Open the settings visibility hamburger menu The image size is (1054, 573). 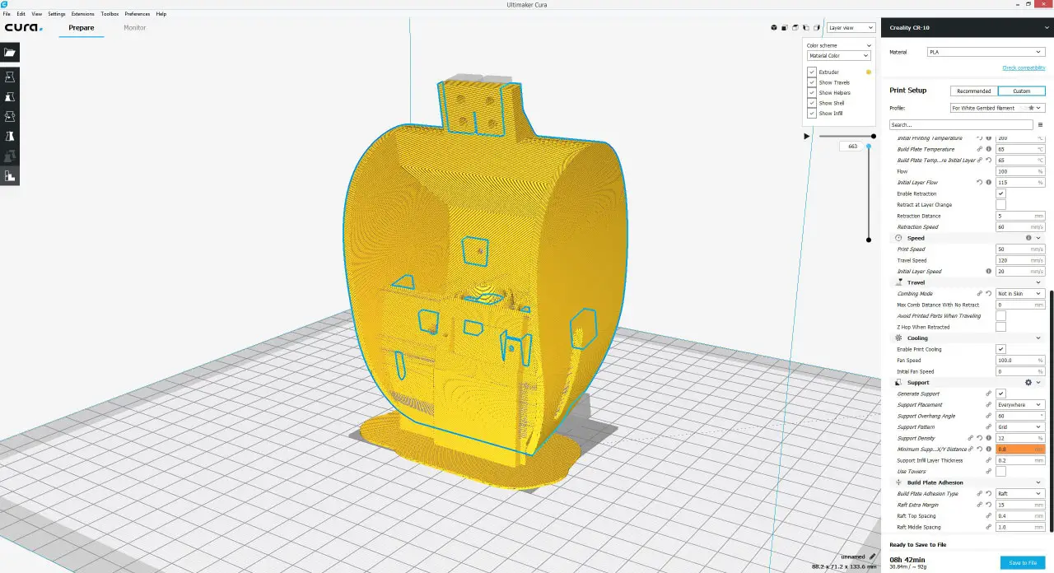(1040, 125)
